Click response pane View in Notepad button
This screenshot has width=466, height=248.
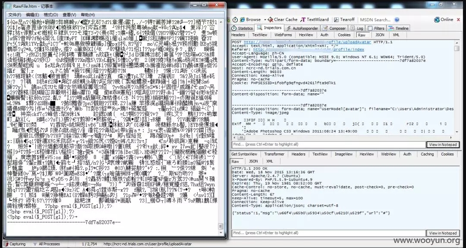(x=443, y=233)
